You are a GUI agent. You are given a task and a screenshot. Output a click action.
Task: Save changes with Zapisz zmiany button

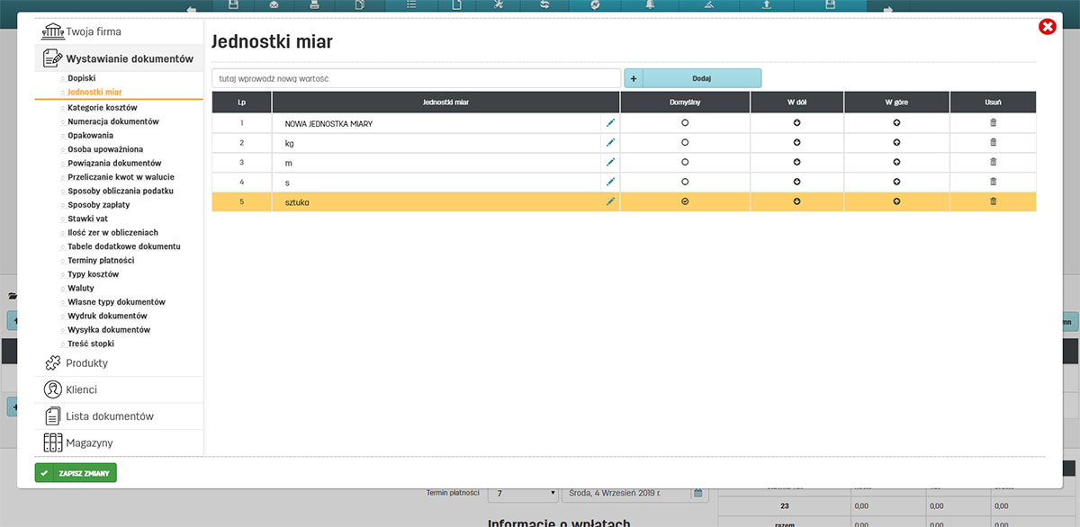click(76, 473)
